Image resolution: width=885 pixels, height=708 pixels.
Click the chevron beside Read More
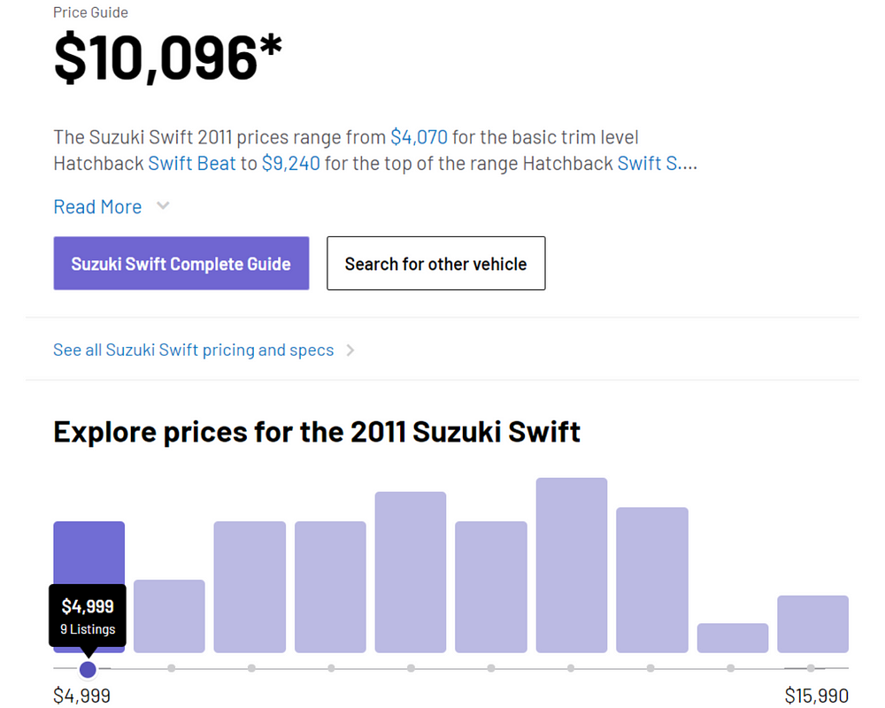[163, 206]
